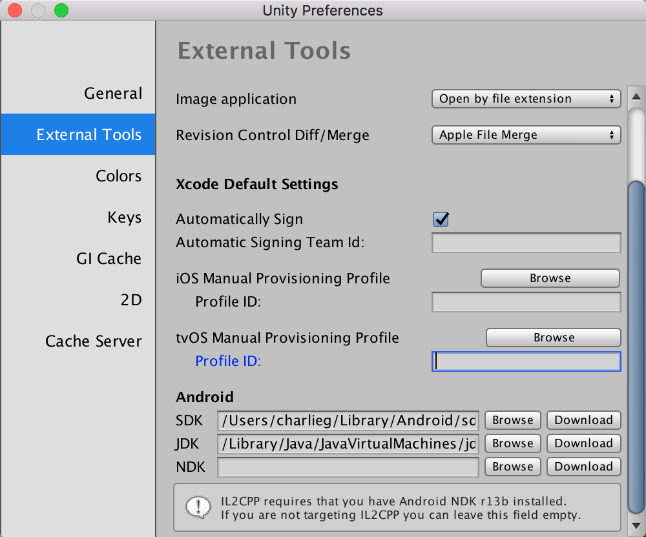Screen dimensions: 646x537
Task: Close the Unity Preferences window
Action: point(15,10)
